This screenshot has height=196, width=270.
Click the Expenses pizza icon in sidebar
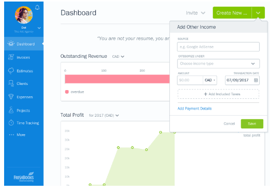[11, 97]
